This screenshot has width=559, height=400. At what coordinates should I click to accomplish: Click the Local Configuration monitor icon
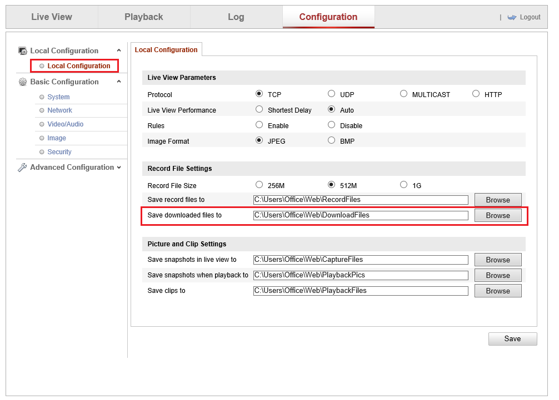(23, 51)
